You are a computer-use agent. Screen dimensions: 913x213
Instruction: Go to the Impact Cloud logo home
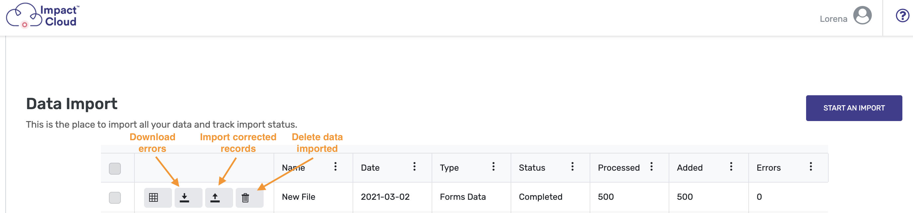point(42,15)
